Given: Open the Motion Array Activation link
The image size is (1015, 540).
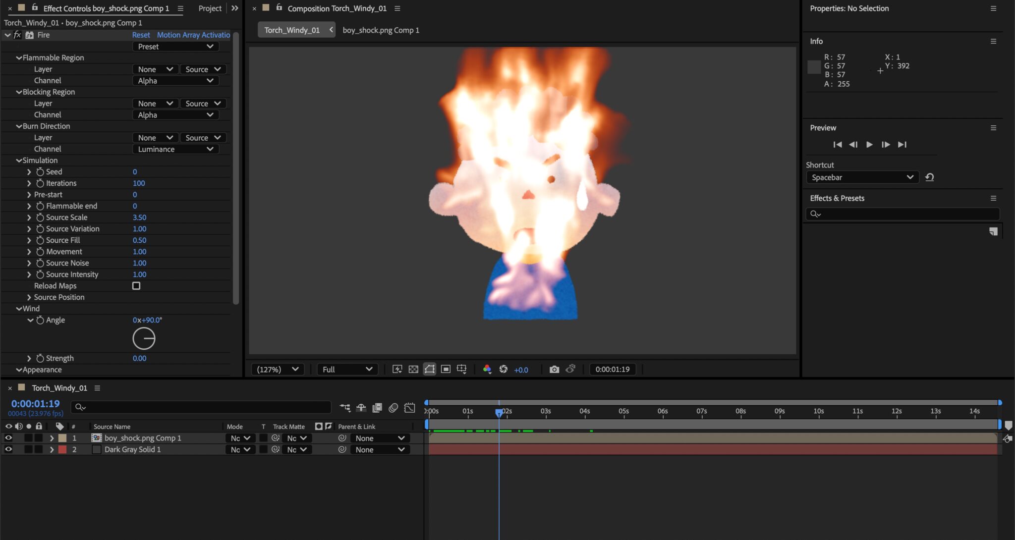Looking at the screenshot, I should 193,35.
